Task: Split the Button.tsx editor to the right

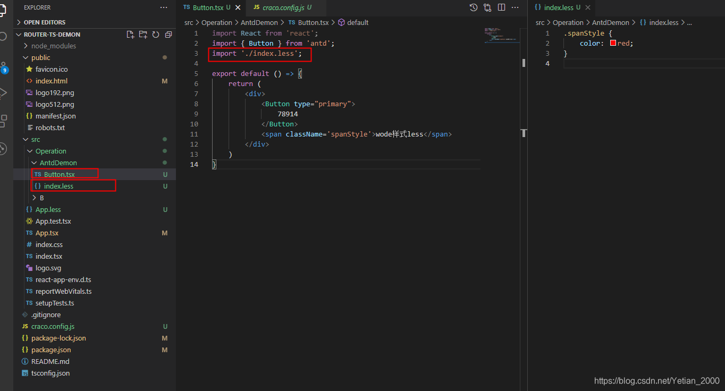Action: pyautogui.click(x=501, y=7)
